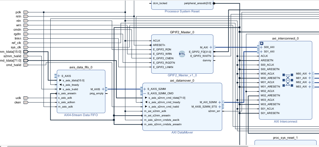This screenshot has width=319, height=147.
Task: Select the cken input port symbol
Action: [26, 102]
